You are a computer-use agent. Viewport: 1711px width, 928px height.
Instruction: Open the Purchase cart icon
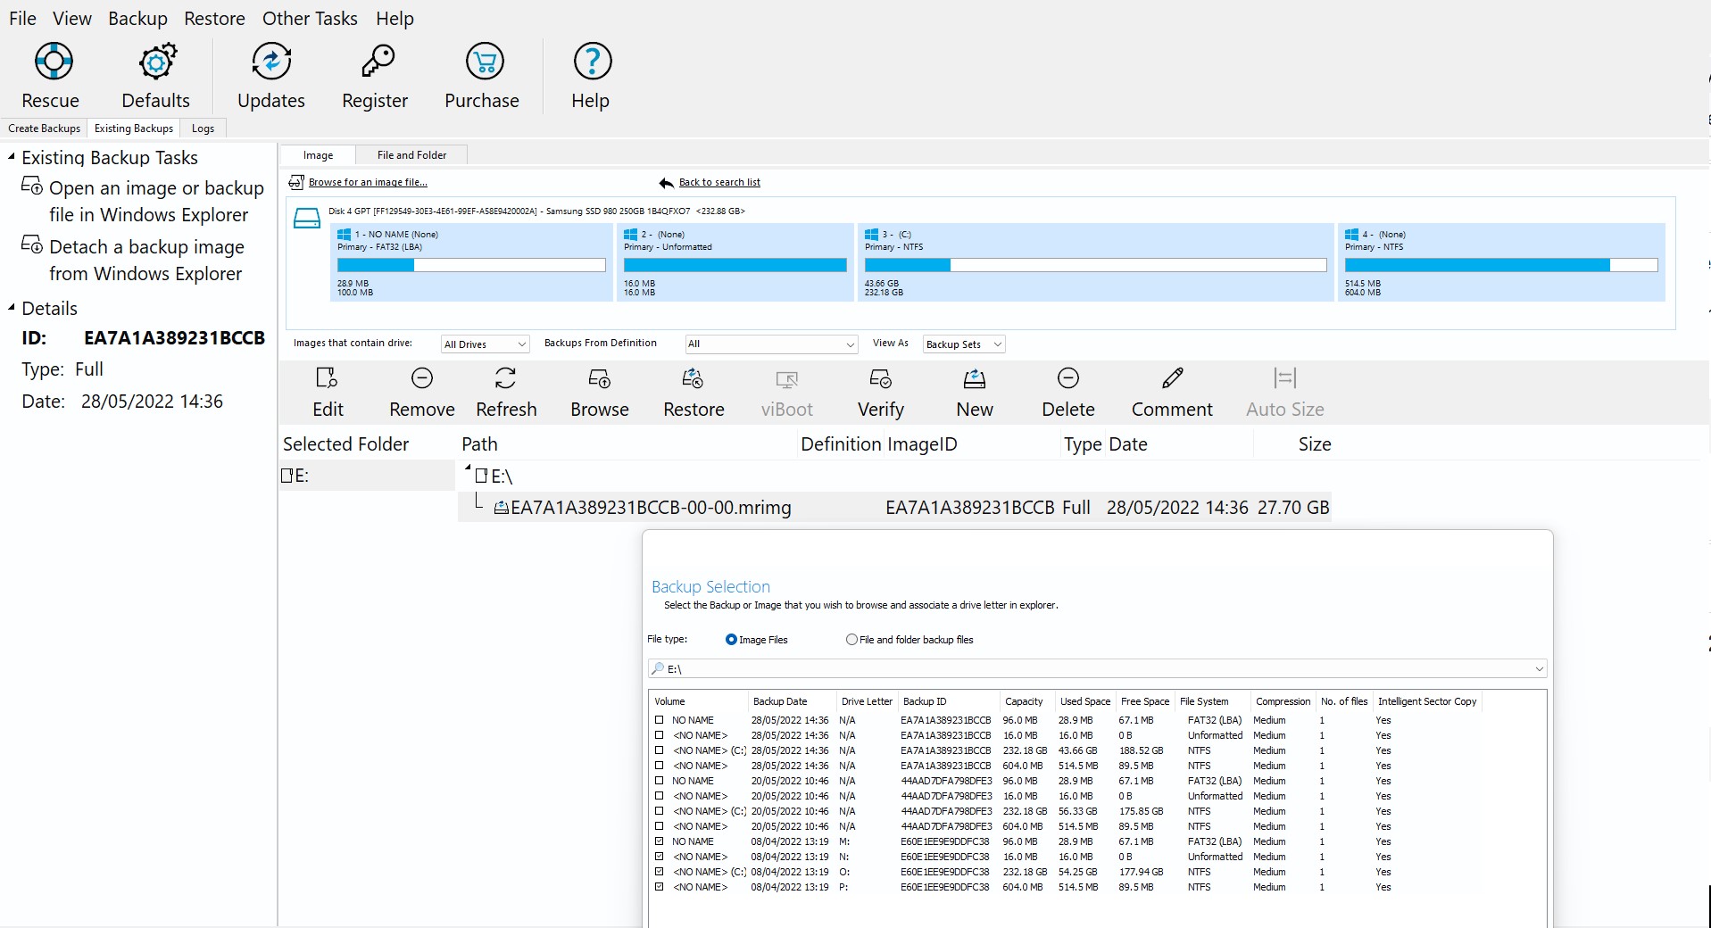pyautogui.click(x=485, y=62)
